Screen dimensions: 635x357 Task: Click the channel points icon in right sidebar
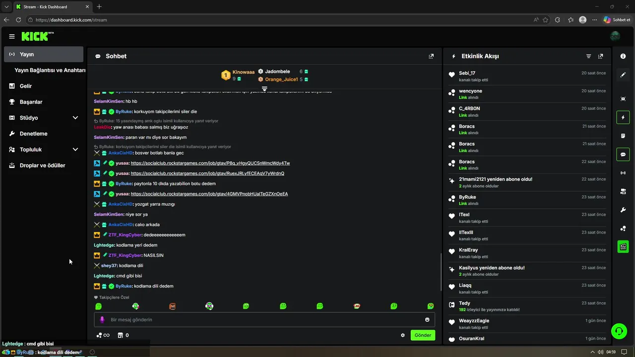tap(623, 229)
